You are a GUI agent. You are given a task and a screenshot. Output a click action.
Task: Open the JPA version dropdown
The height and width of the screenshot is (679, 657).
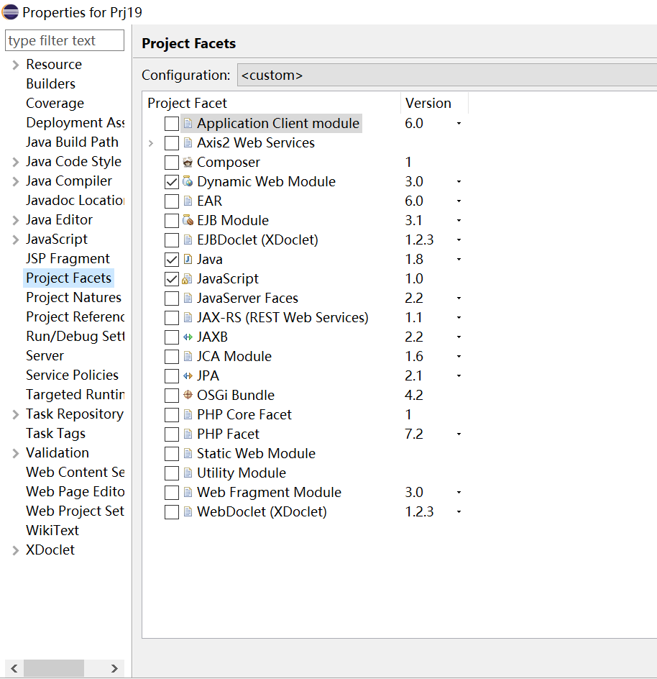pos(459,375)
